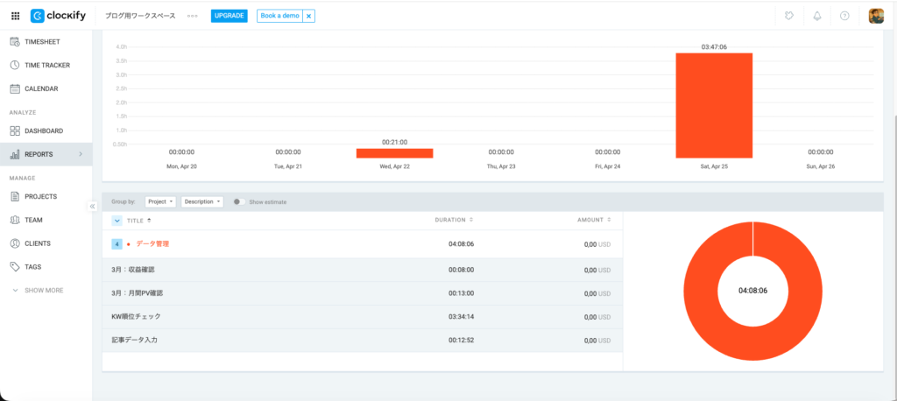Click the Clockify logo
897x401 pixels.
coord(60,16)
